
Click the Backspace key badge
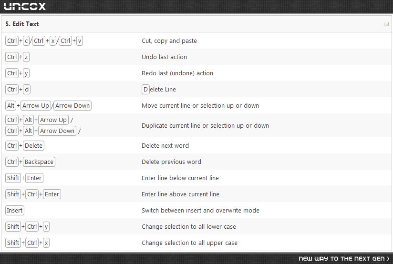pyautogui.click(x=39, y=162)
